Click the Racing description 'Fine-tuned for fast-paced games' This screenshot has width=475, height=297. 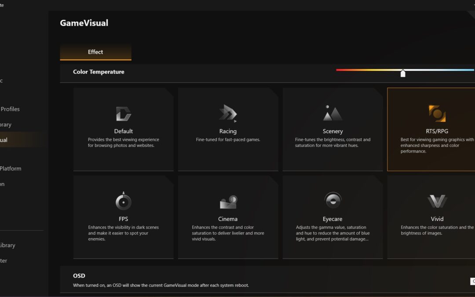[x=228, y=139]
